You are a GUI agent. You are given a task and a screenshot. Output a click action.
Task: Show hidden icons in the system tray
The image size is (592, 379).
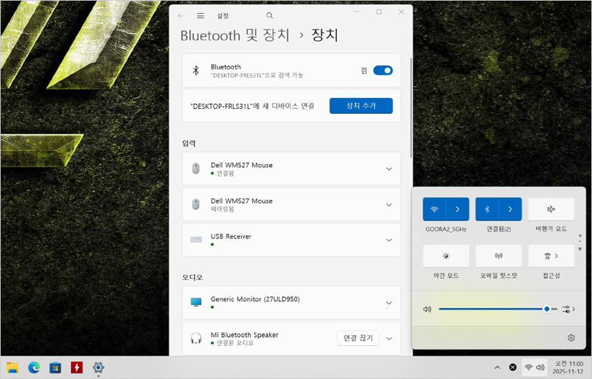tap(497, 367)
